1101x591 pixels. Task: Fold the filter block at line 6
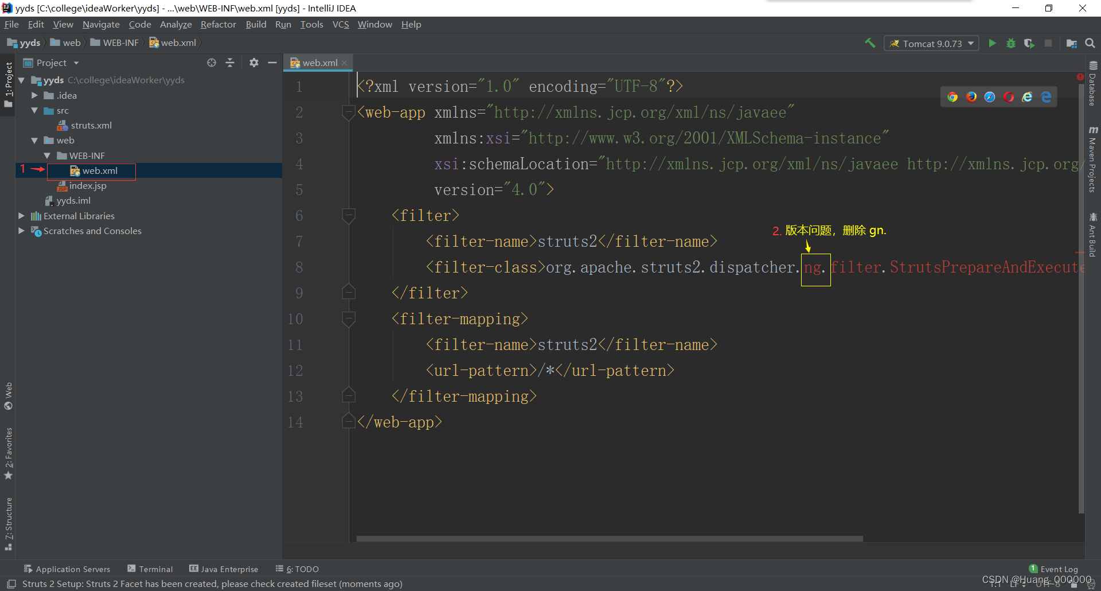[348, 215]
